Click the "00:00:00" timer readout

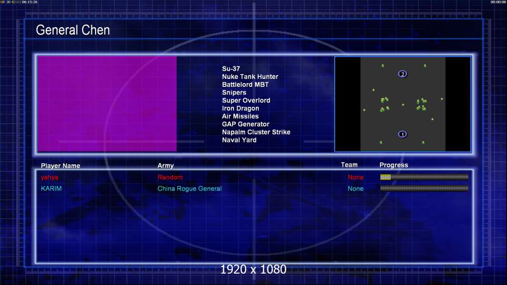498,2
